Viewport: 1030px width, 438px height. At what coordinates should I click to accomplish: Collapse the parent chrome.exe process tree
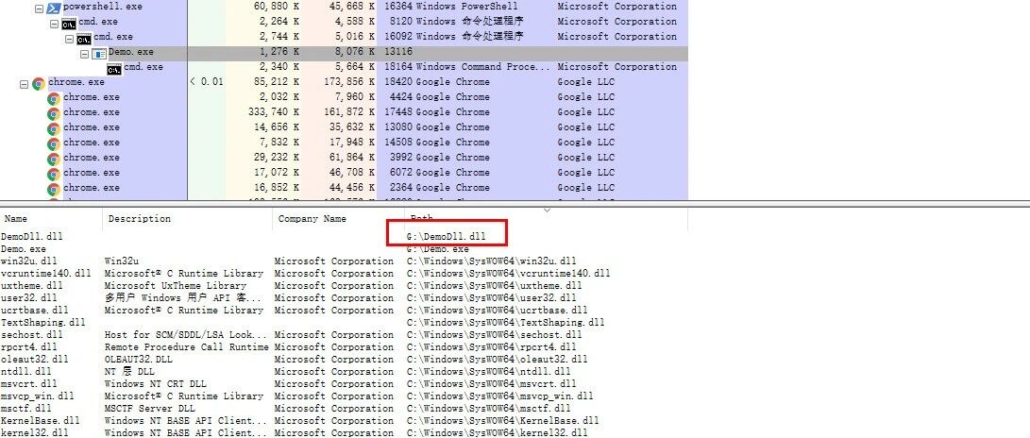(25, 84)
